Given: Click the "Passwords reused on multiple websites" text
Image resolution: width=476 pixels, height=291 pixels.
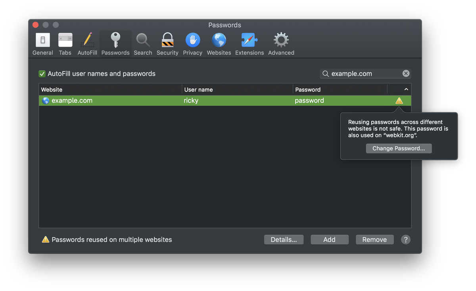Looking at the screenshot, I should coord(112,240).
